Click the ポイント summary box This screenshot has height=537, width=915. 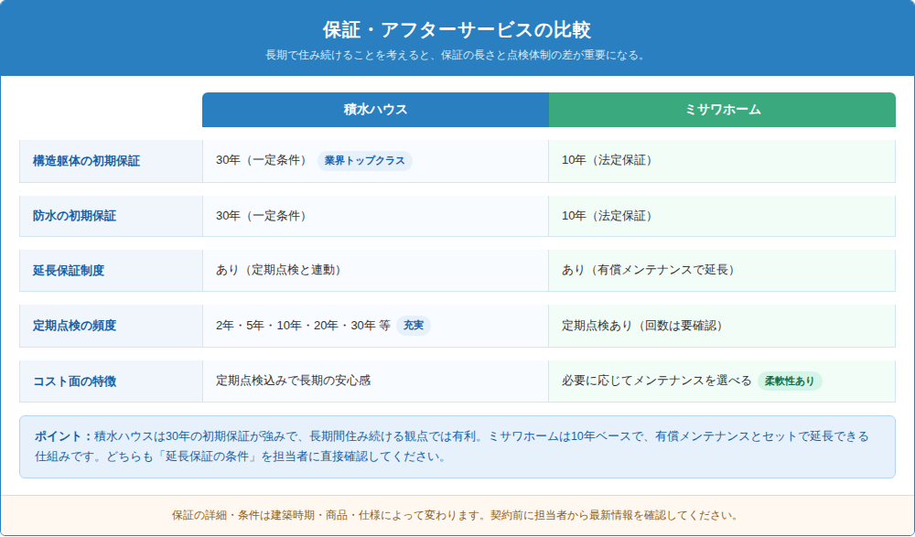click(x=457, y=446)
